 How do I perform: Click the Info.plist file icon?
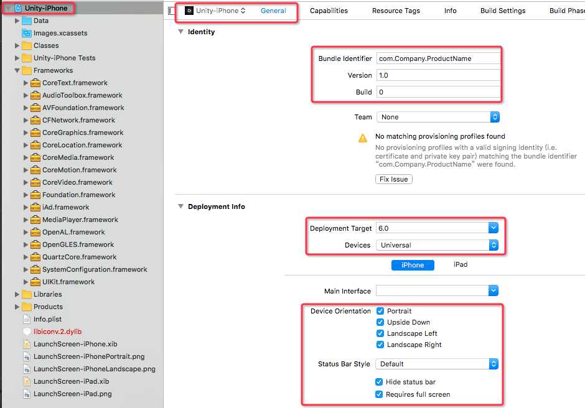coord(27,319)
